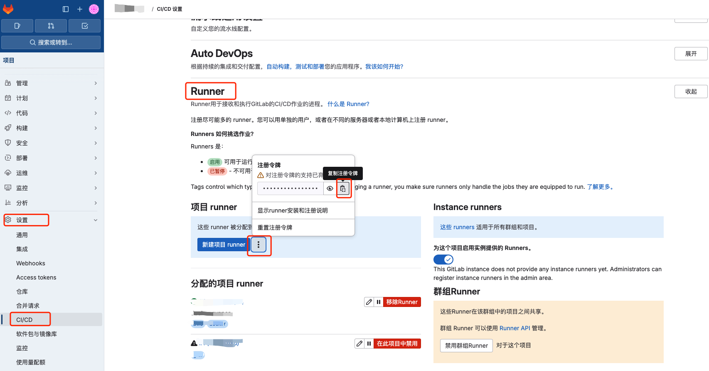Open the to-do list shortcut icon button
Image resolution: width=709 pixels, height=371 pixels.
85,26
